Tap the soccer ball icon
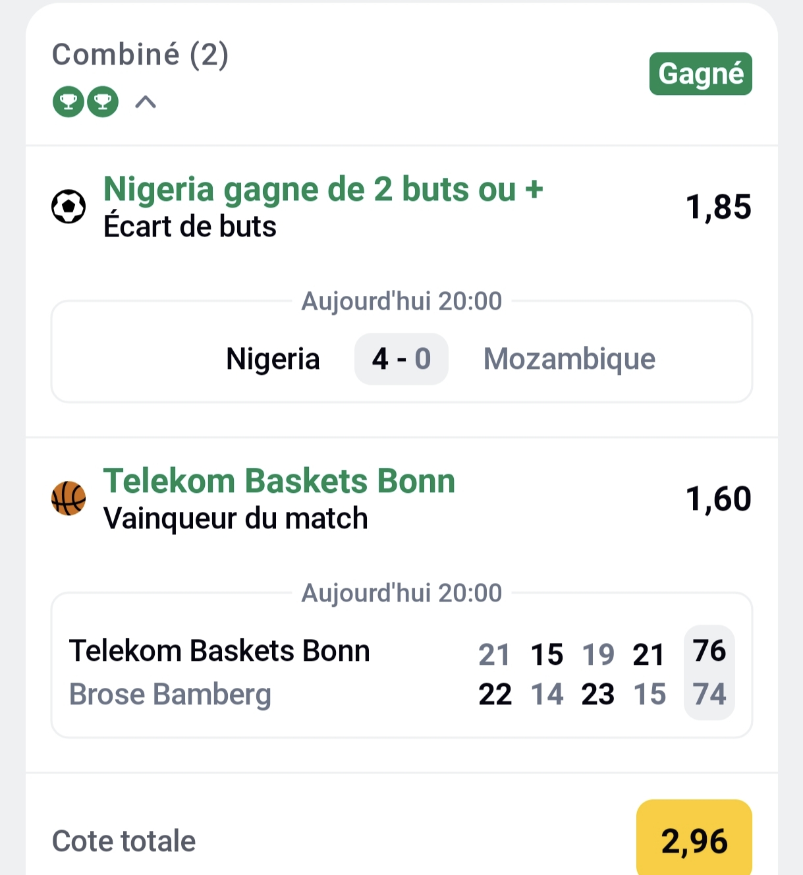Viewport: 803px width, 875px height. coord(69,206)
